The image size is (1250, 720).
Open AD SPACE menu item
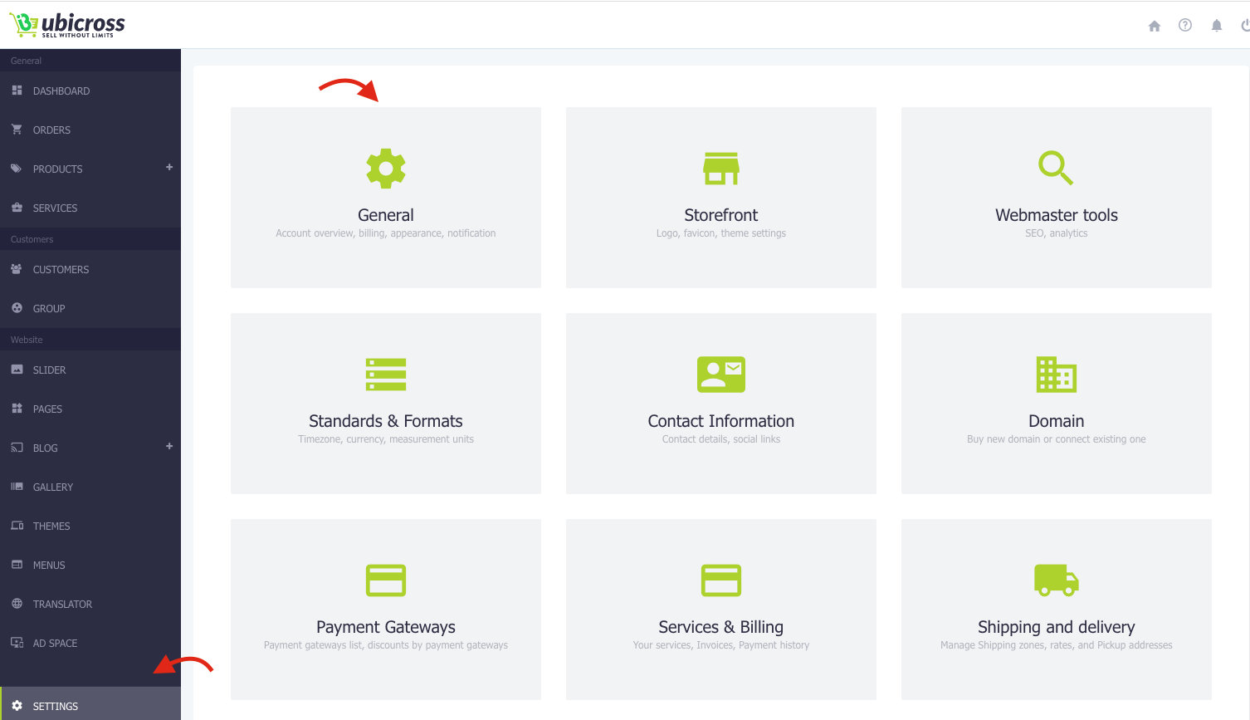tap(55, 644)
